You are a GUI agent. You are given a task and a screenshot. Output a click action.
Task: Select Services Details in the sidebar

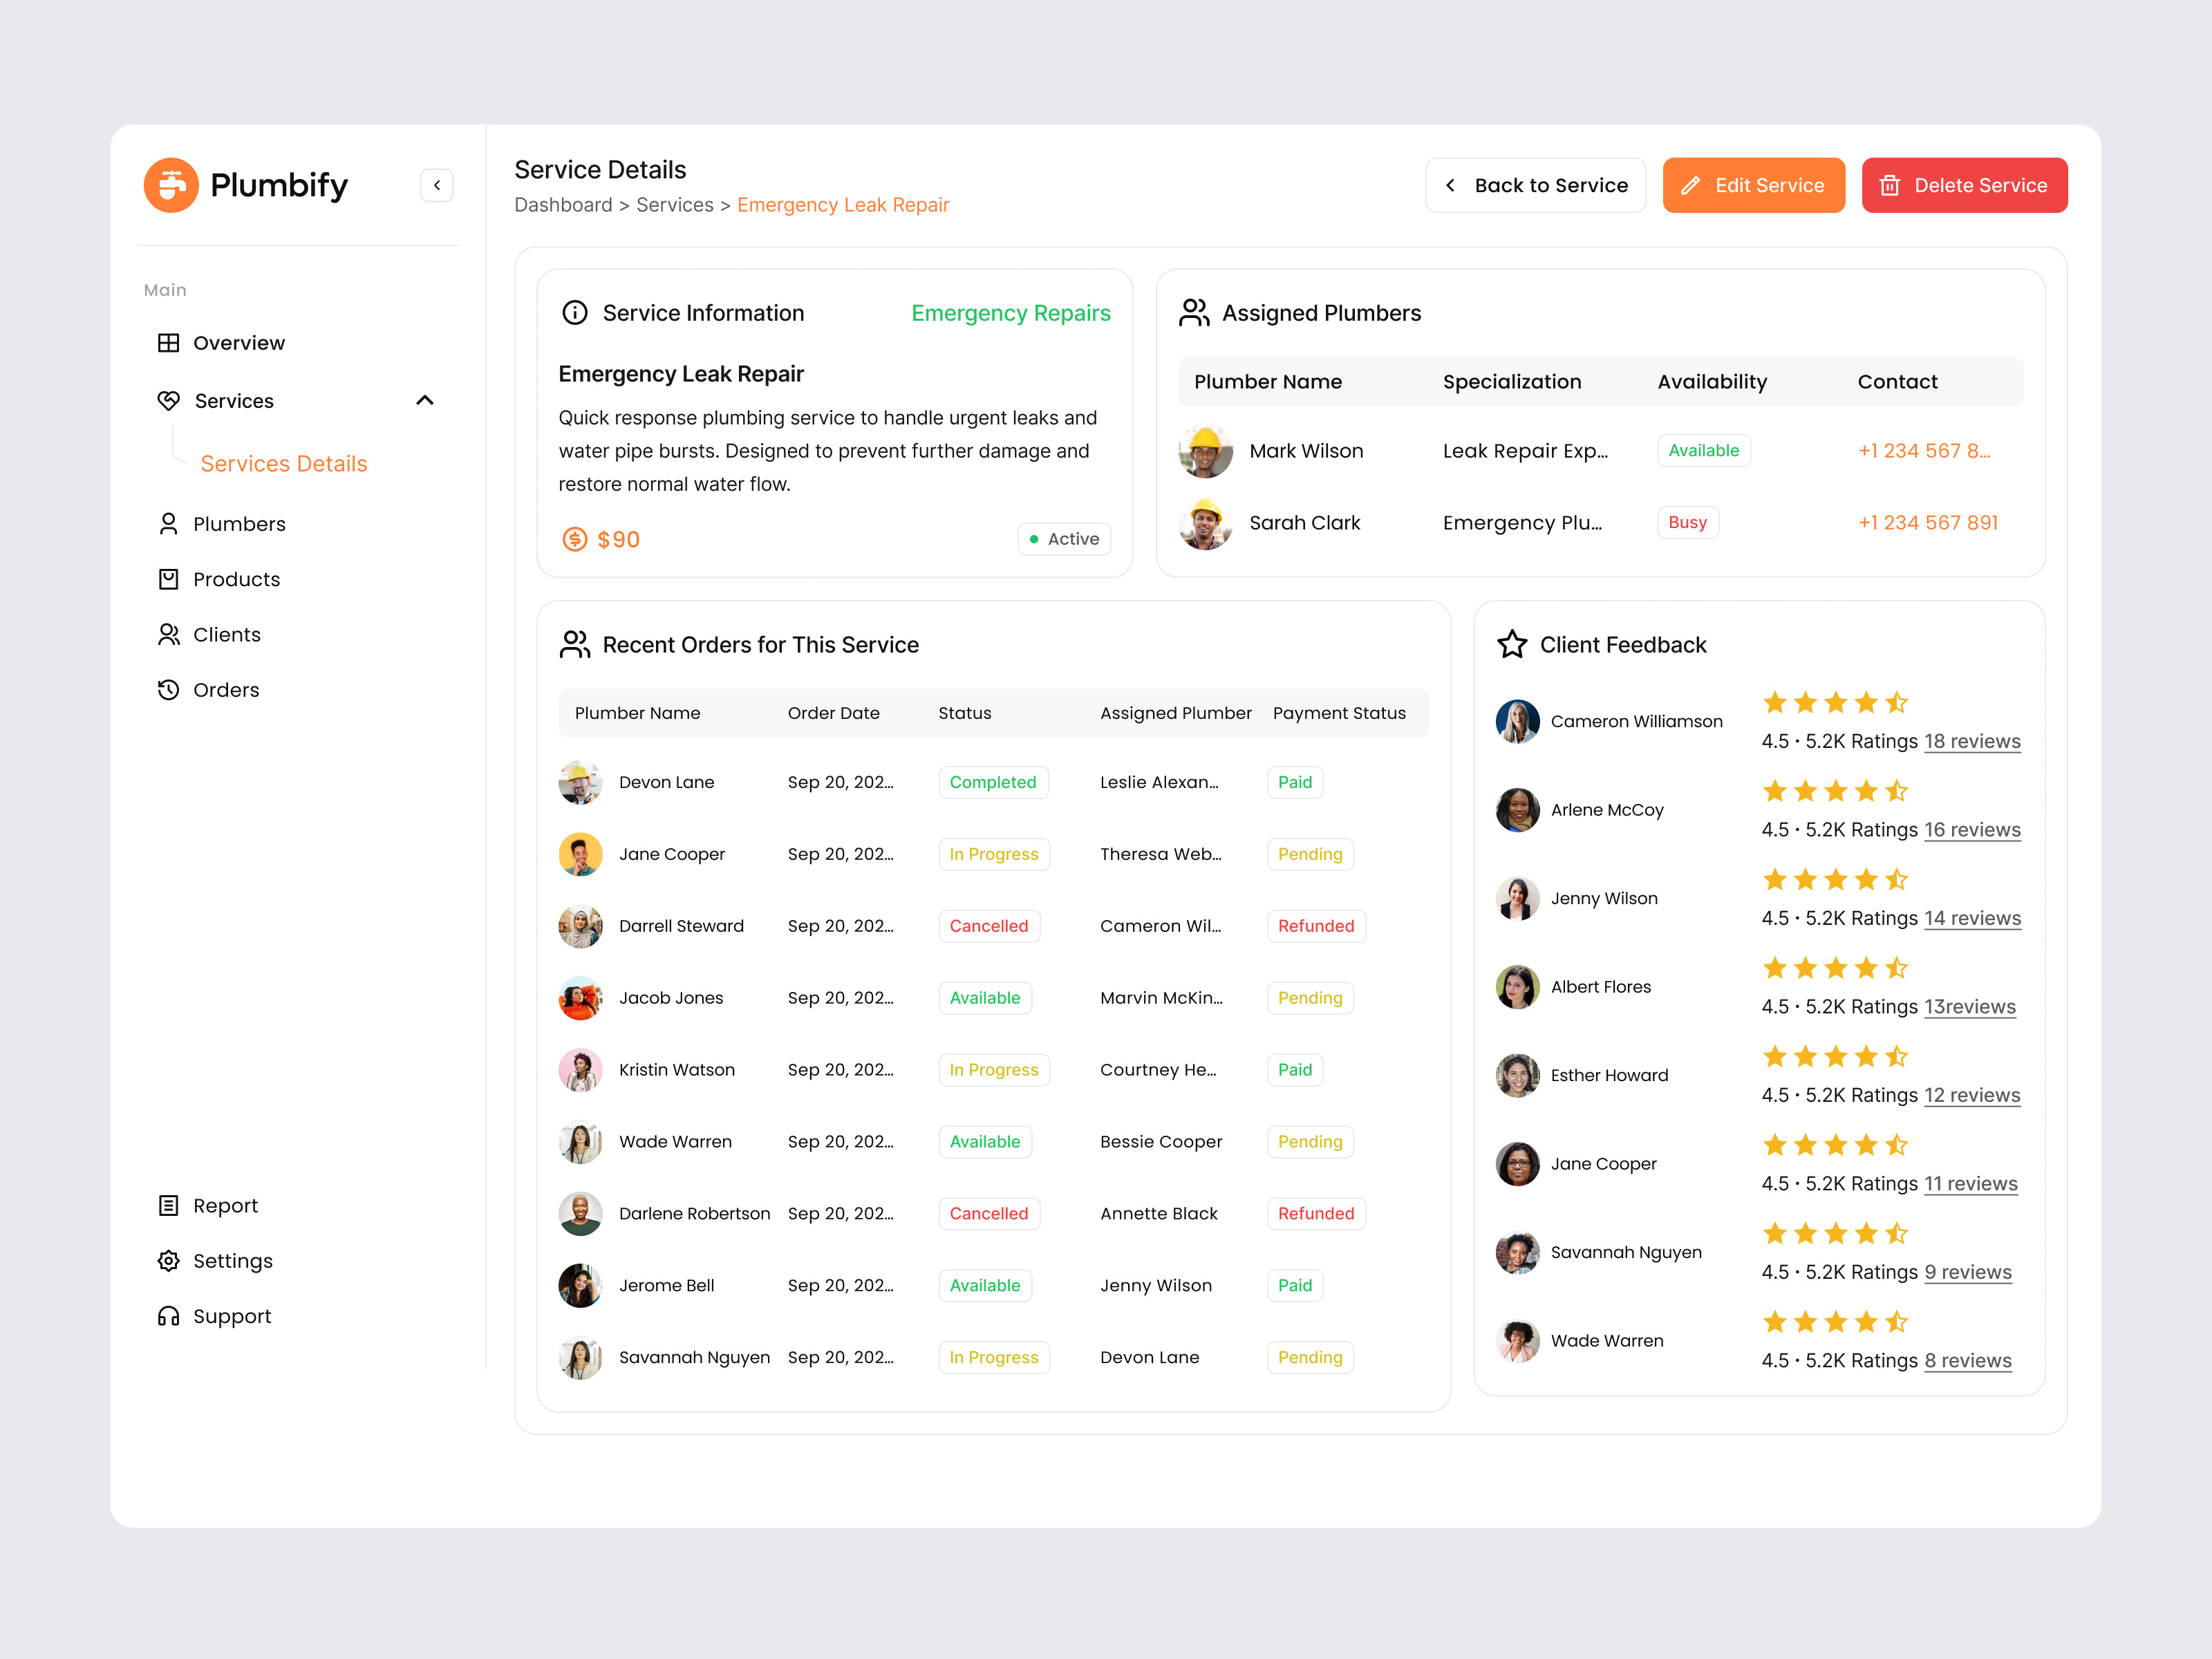tap(284, 463)
